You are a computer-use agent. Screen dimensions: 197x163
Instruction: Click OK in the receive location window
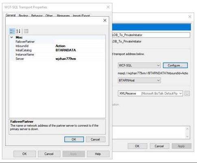pos(137,146)
